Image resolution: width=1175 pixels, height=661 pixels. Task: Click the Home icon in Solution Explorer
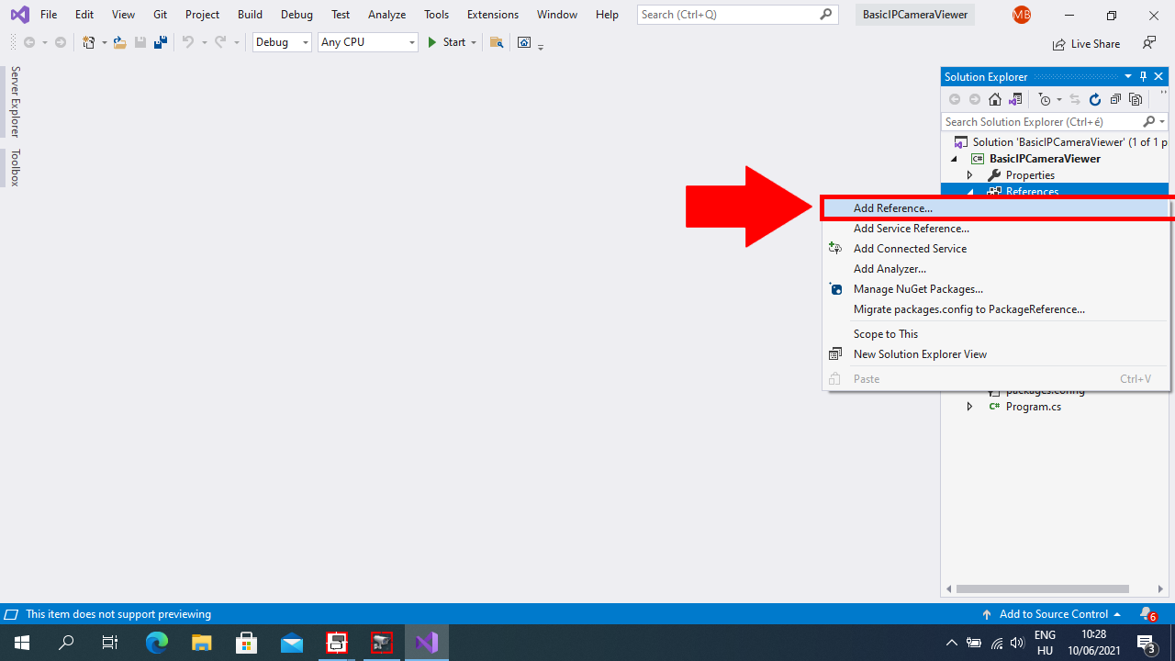coord(995,99)
